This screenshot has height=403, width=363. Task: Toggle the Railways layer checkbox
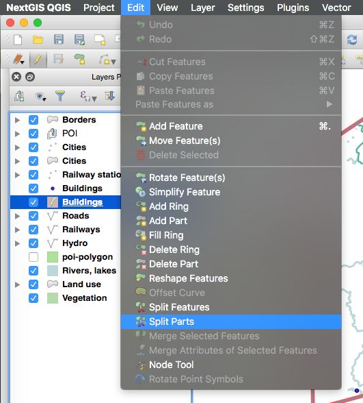tap(33, 230)
